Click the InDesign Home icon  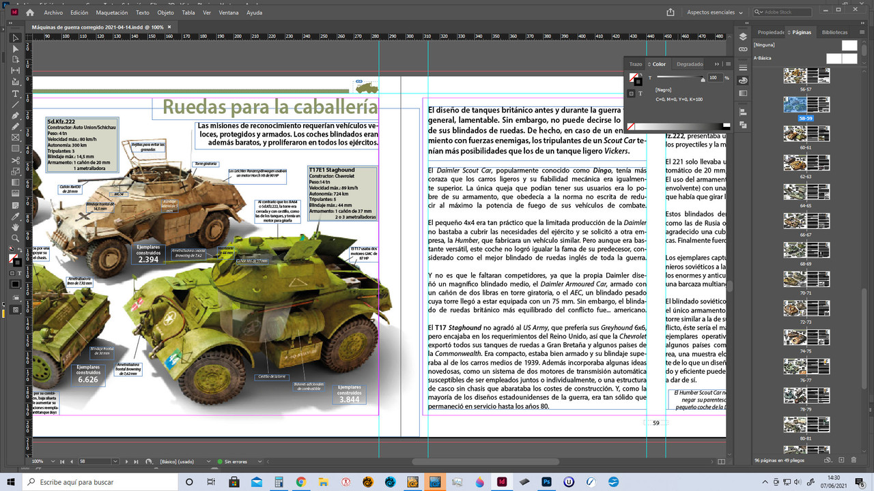[x=29, y=12]
